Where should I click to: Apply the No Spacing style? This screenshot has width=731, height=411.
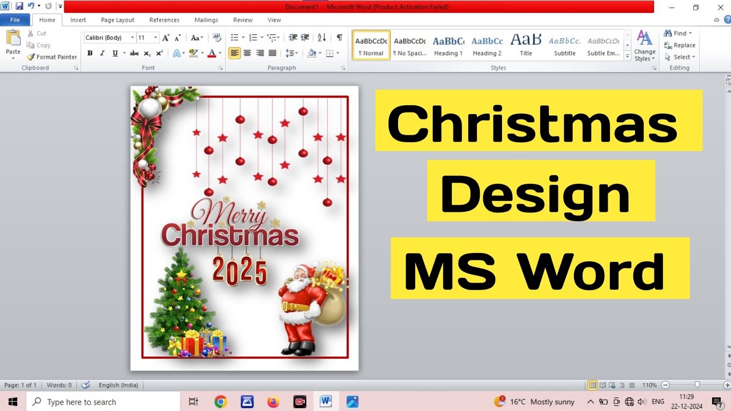coord(409,45)
